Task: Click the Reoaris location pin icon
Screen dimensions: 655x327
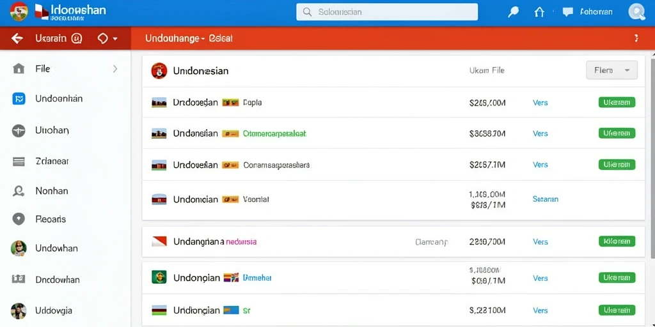Action: [x=19, y=219]
